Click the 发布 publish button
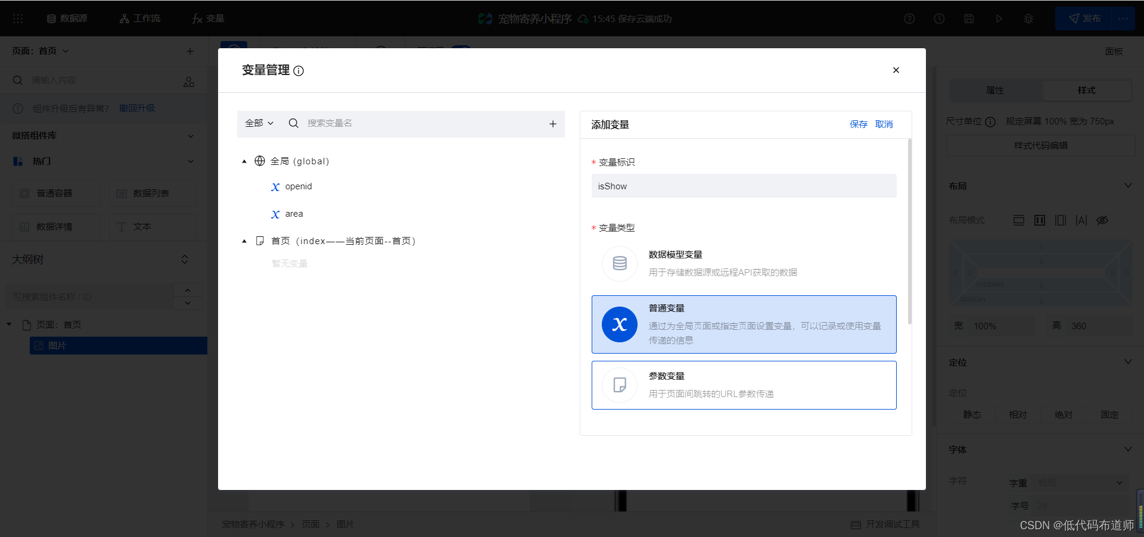Screen dimensions: 1144x537 click(1084, 18)
